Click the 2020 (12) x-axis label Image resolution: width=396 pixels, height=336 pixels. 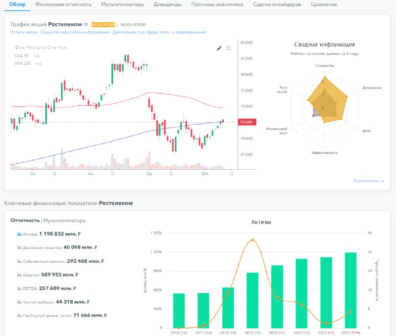[x=277, y=333]
